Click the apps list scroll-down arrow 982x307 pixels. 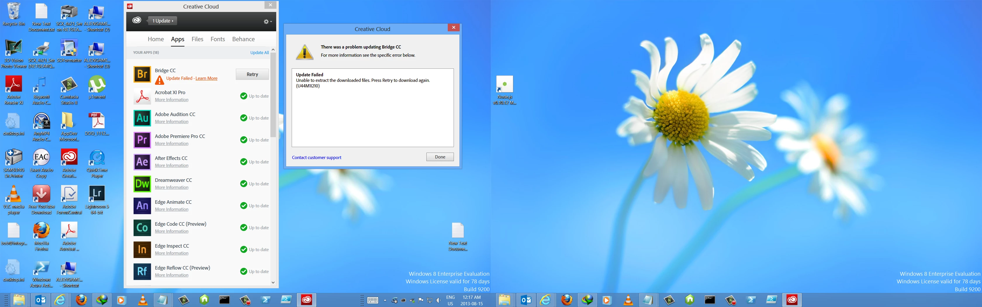click(273, 283)
